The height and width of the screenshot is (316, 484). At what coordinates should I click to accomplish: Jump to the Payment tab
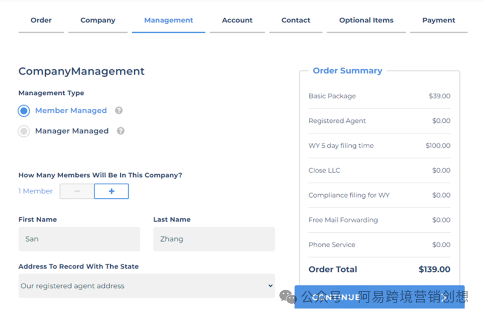pyautogui.click(x=439, y=20)
